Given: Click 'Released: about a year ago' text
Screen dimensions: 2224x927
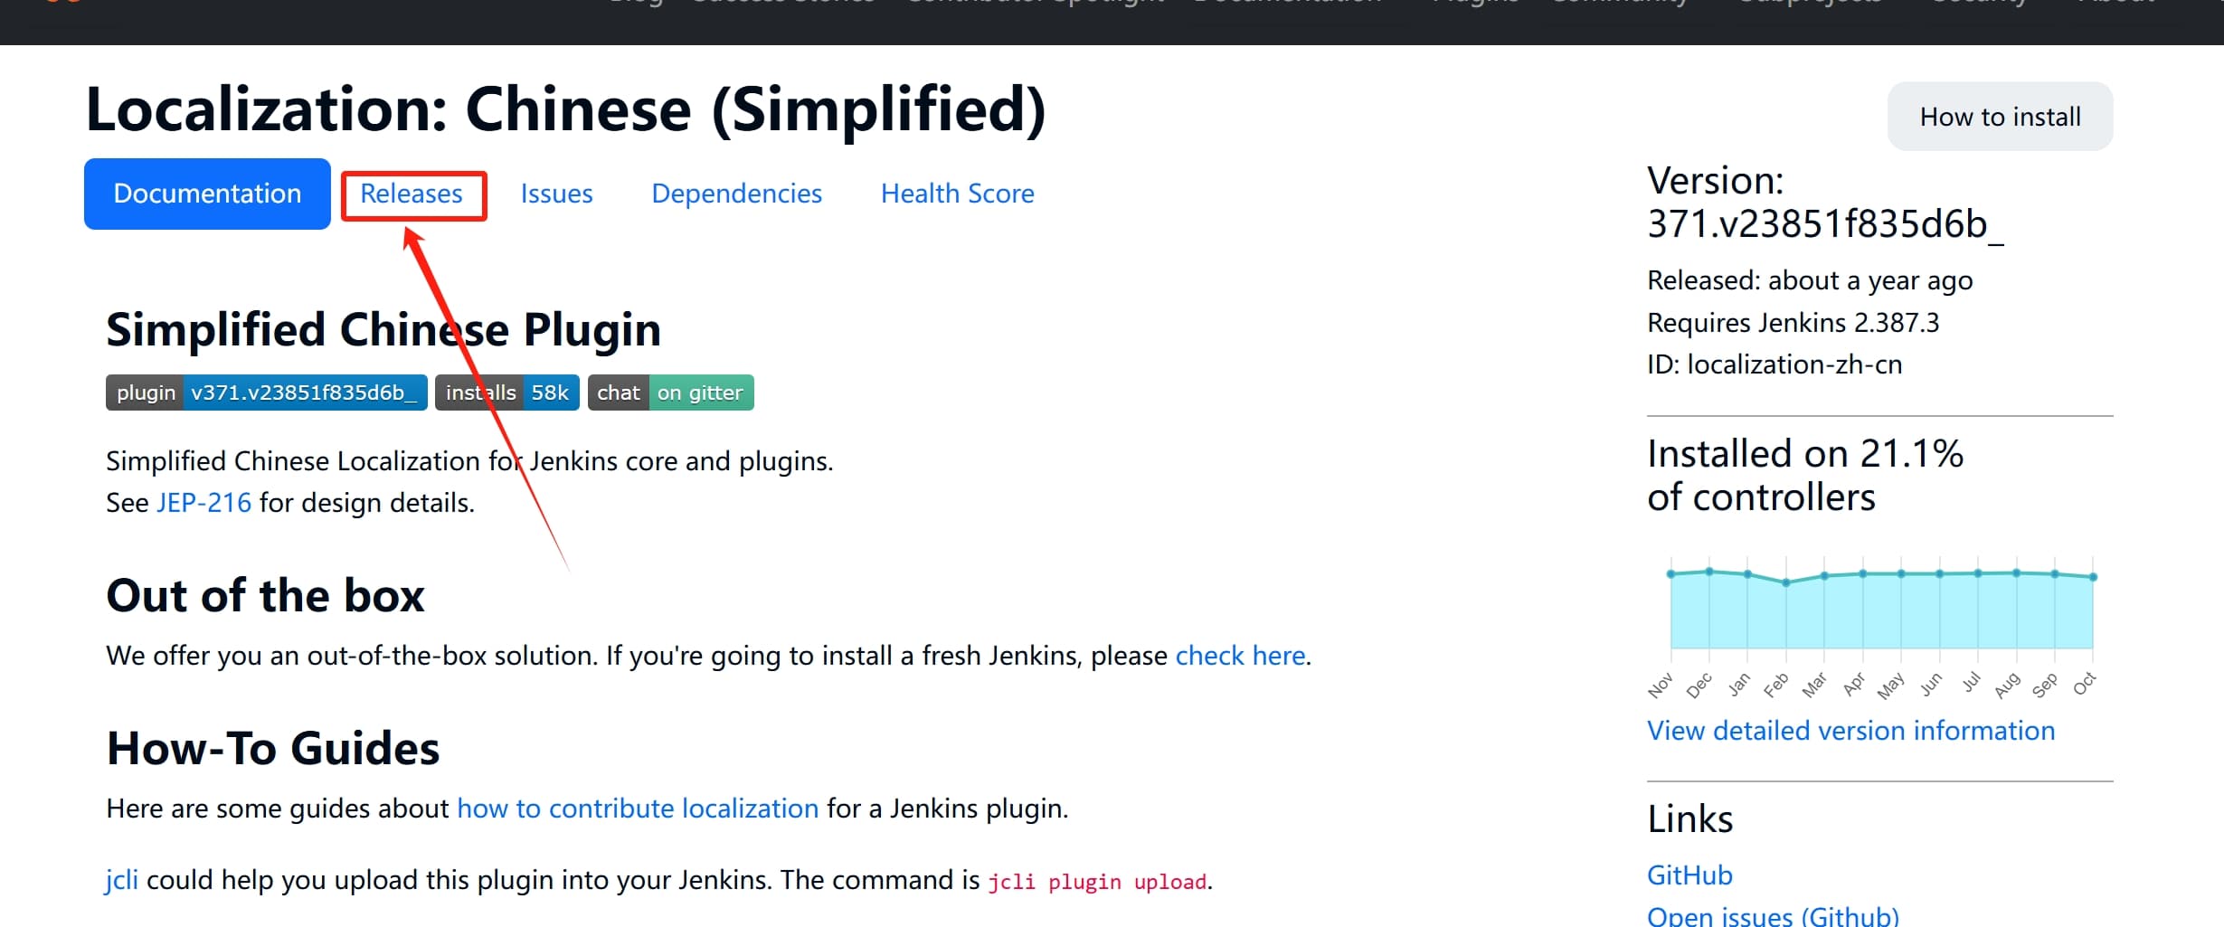Looking at the screenshot, I should 1810,280.
